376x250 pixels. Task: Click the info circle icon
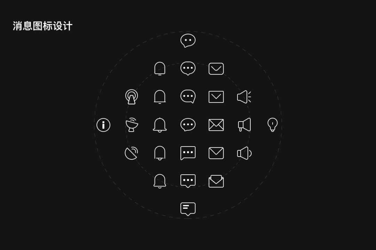coord(103,125)
